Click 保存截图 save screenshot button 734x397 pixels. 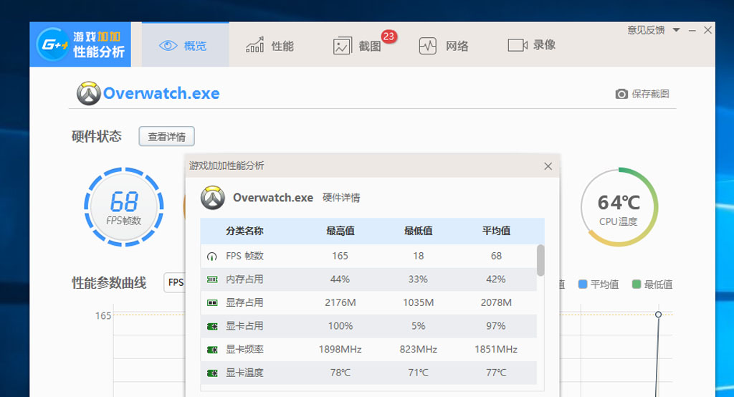(642, 94)
